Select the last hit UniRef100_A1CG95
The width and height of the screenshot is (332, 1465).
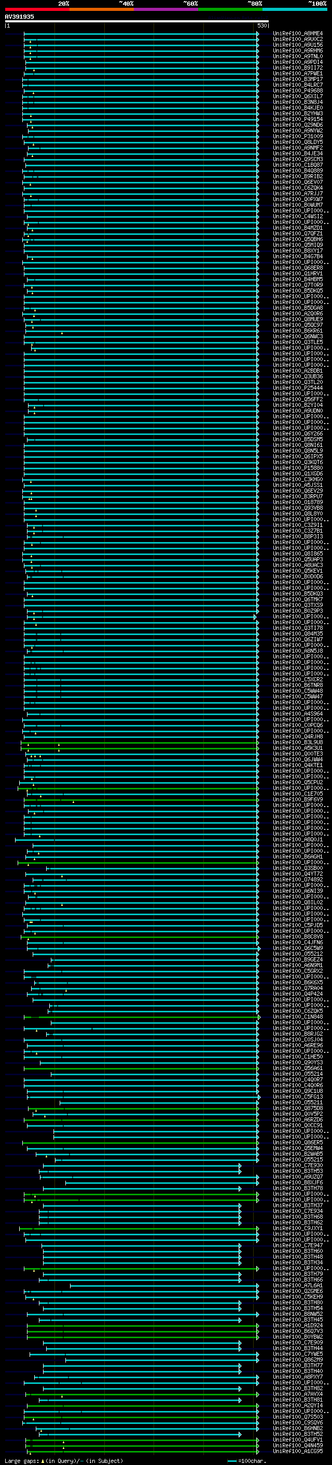pos(298,1451)
